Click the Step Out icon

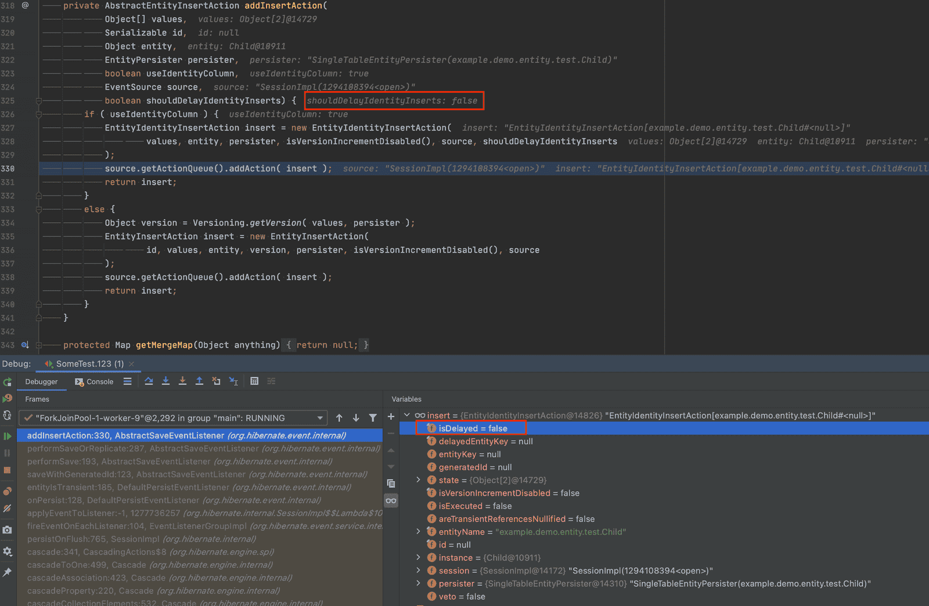199,381
